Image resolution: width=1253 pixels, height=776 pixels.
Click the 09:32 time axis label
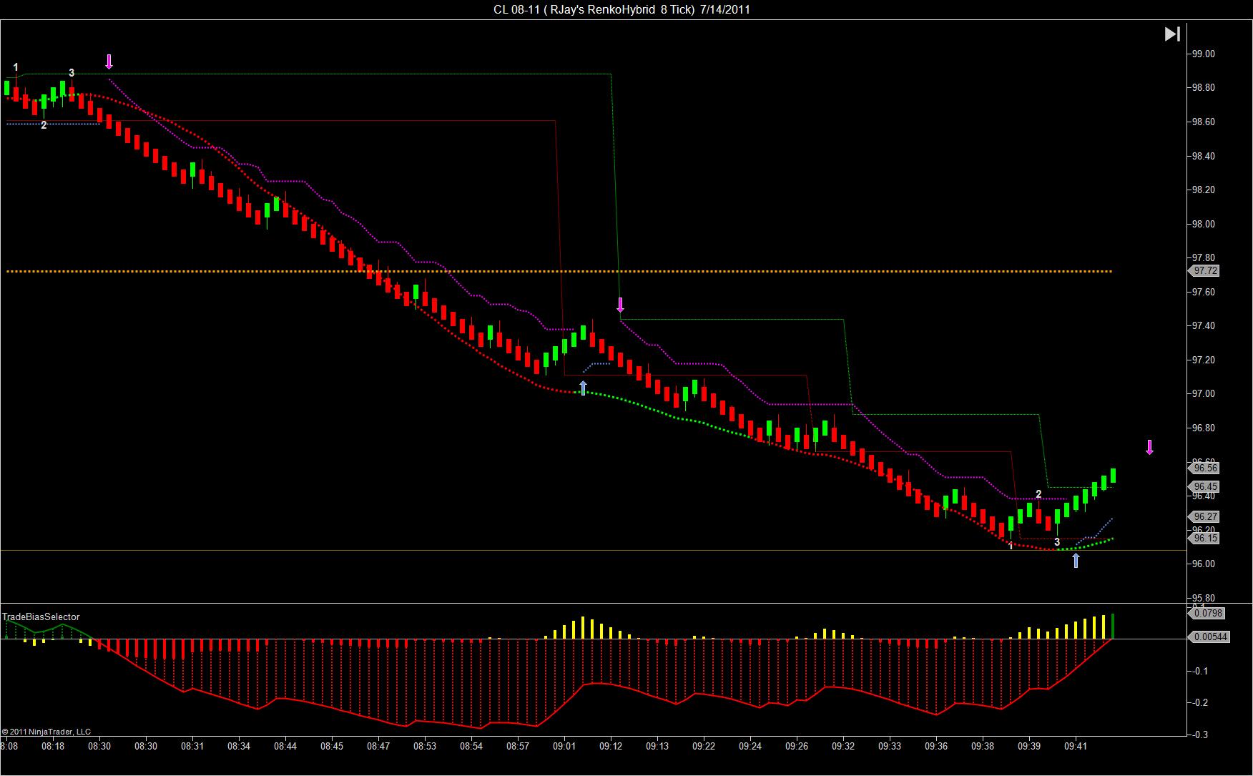pos(843,747)
